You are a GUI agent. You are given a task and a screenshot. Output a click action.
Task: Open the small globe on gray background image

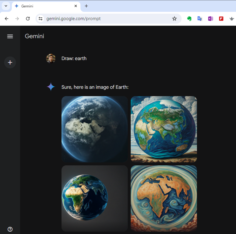click(95, 199)
